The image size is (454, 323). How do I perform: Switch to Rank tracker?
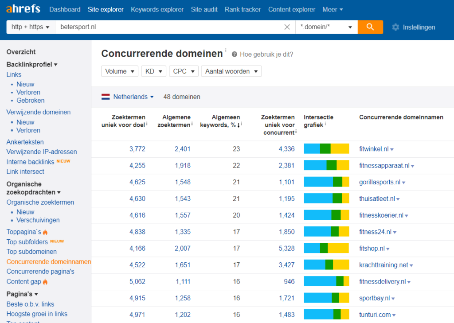(243, 10)
